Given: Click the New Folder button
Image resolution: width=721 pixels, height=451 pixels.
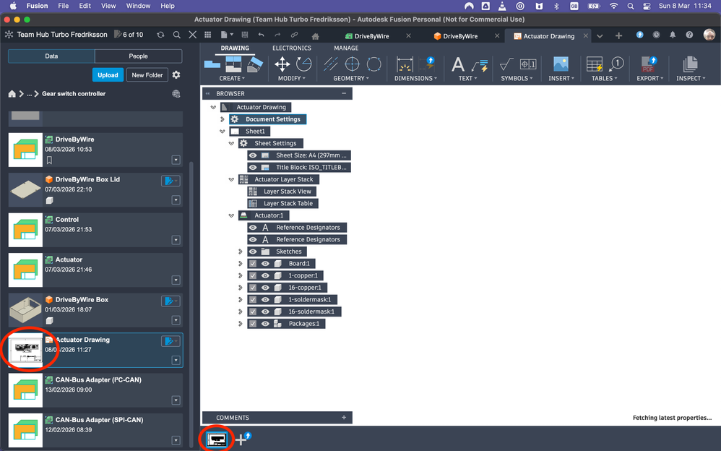Looking at the screenshot, I should (147, 75).
